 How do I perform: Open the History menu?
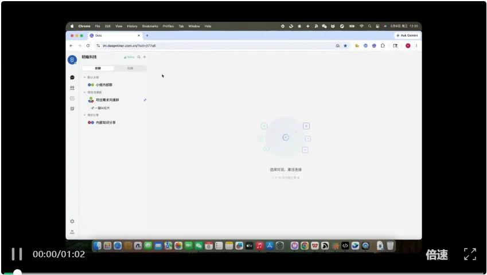coord(132,26)
